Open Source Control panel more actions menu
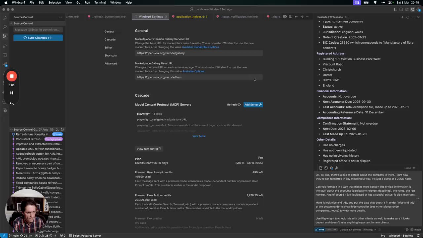This screenshot has height=238, width=423. pyautogui.click(x=60, y=17)
